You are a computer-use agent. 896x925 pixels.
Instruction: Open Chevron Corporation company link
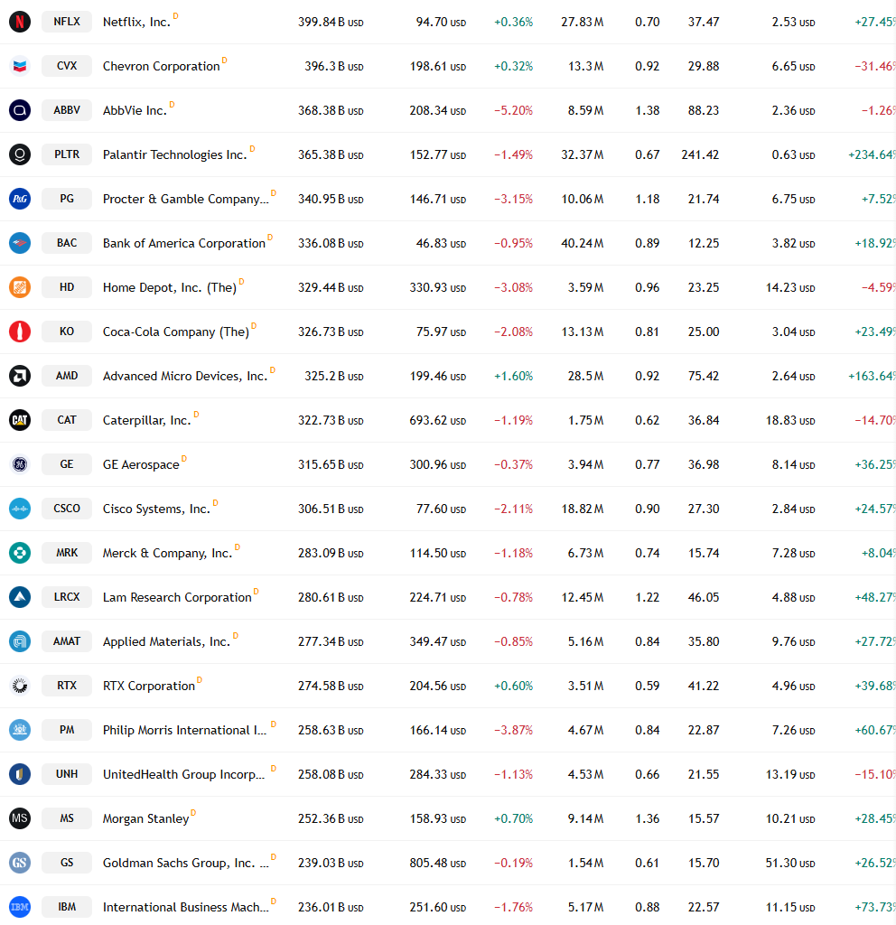[x=161, y=66]
